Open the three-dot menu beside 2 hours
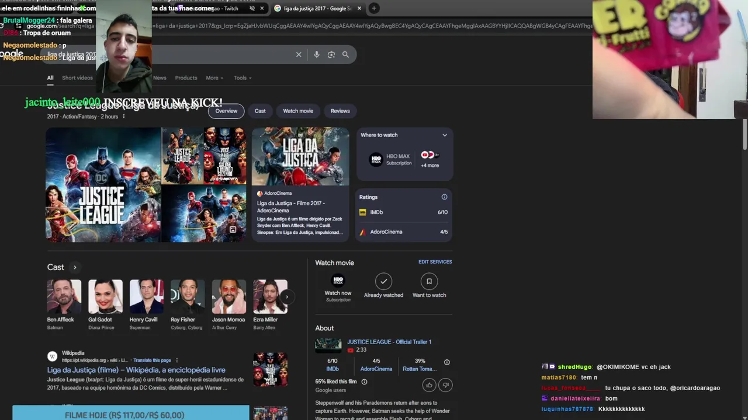This screenshot has height=420, width=748. pos(123,117)
